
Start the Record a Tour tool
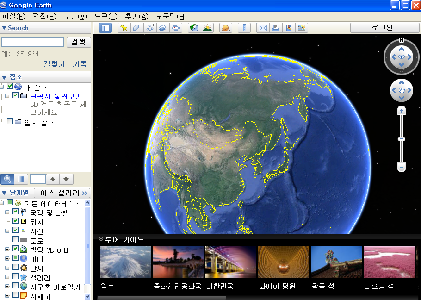176,28
